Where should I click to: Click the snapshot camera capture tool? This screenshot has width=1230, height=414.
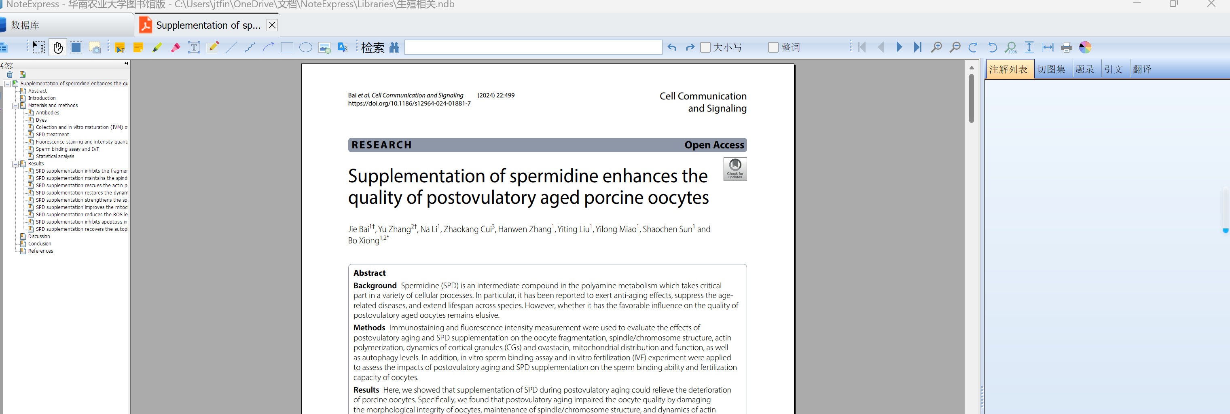tap(95, 47)
